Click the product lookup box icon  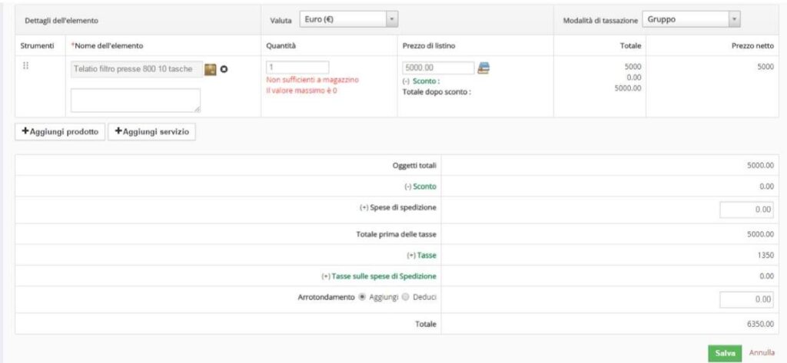click(211, 70)
